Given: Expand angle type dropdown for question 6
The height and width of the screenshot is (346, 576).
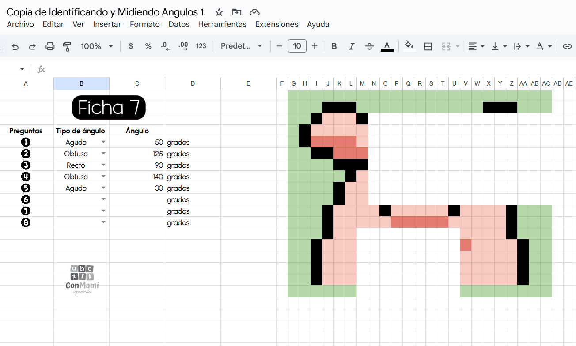Looking at the screenshot, I should pos(103,199).
